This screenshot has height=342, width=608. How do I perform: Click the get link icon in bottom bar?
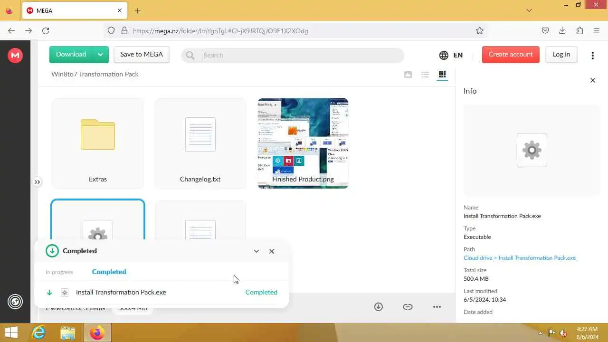408,307
